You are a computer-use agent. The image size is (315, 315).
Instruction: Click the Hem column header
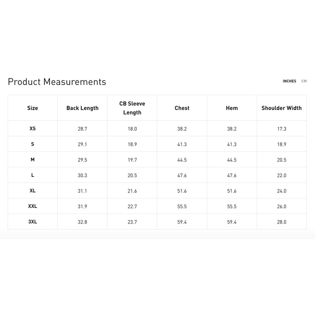point(232,108)
